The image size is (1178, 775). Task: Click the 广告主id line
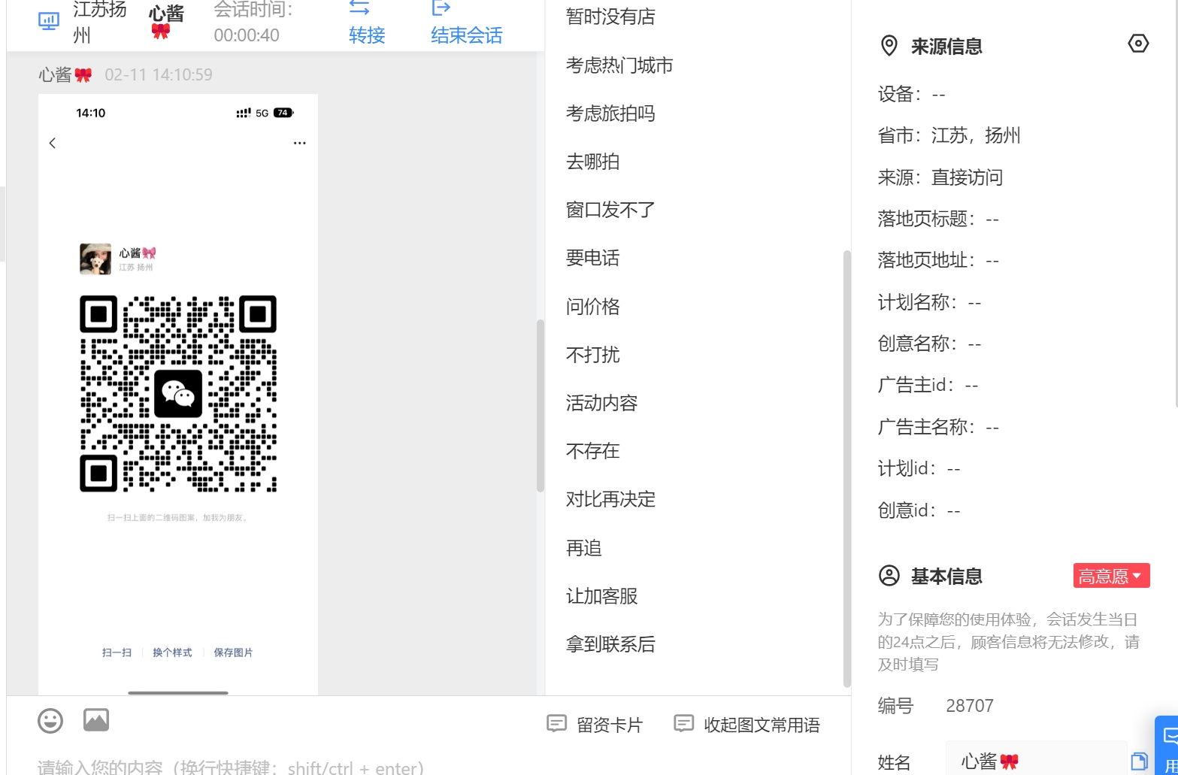tap(928, 385)
